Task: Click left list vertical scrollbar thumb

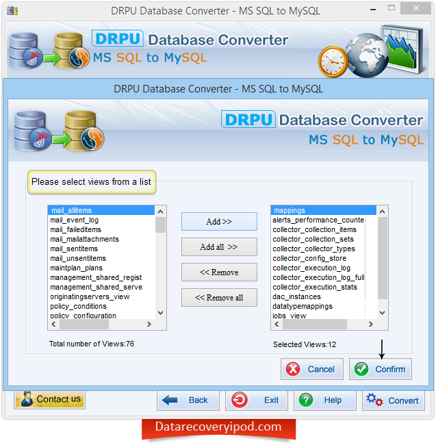Action: pyautogui.click(x=160, y=225)
